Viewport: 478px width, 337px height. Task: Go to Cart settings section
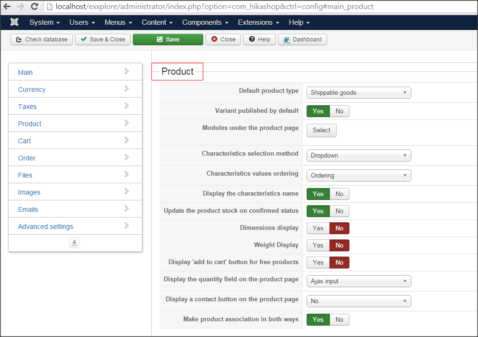click(75, 140)
